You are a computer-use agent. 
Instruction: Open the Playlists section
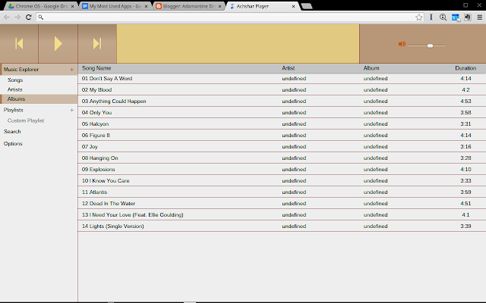pos(14,110)
